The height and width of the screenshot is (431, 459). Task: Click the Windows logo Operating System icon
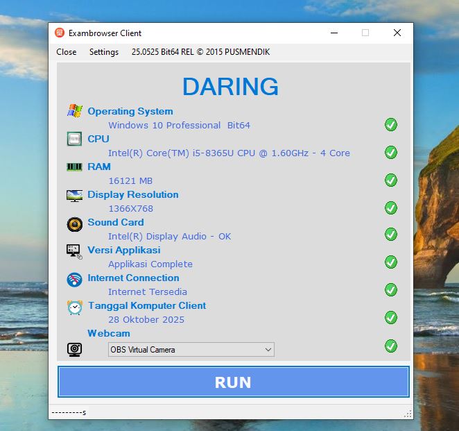pyautogui.click(x=75, y=111)
